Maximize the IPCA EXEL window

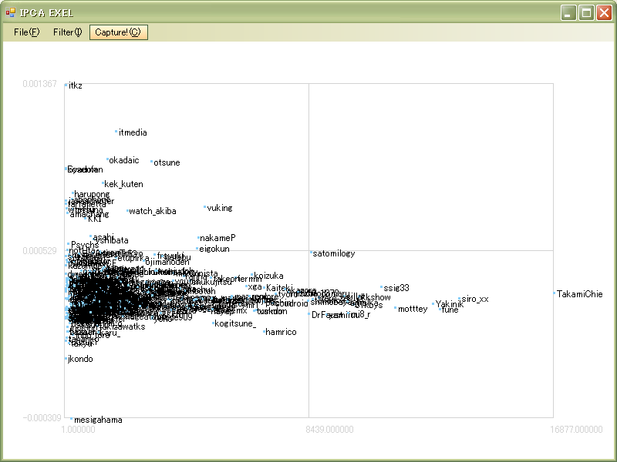coord(586,13)
